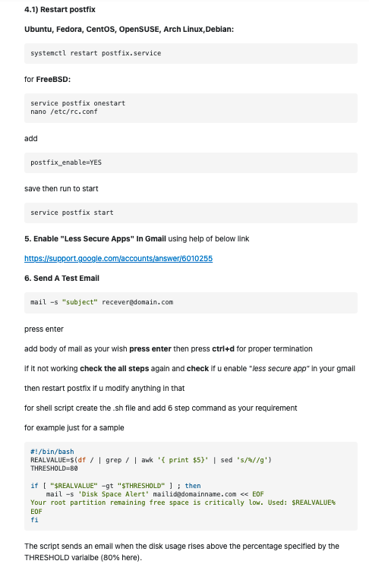Click the '6. Send A Test Email' heading

(x=61, y=279)
